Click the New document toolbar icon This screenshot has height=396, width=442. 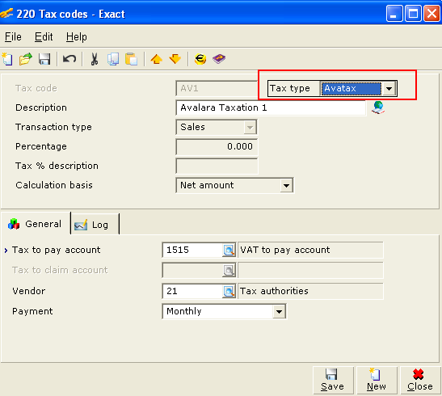7,59
